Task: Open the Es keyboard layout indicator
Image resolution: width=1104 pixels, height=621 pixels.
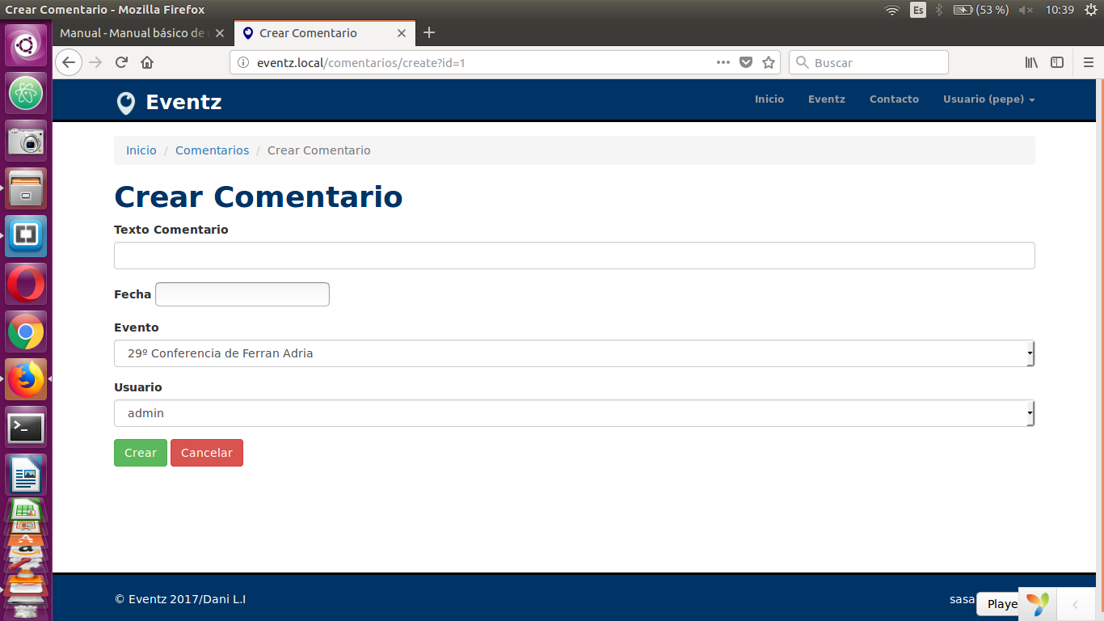Action: [x=918, y=10]
